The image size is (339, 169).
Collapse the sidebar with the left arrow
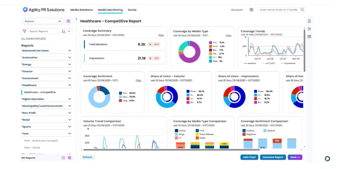[76, 19]
